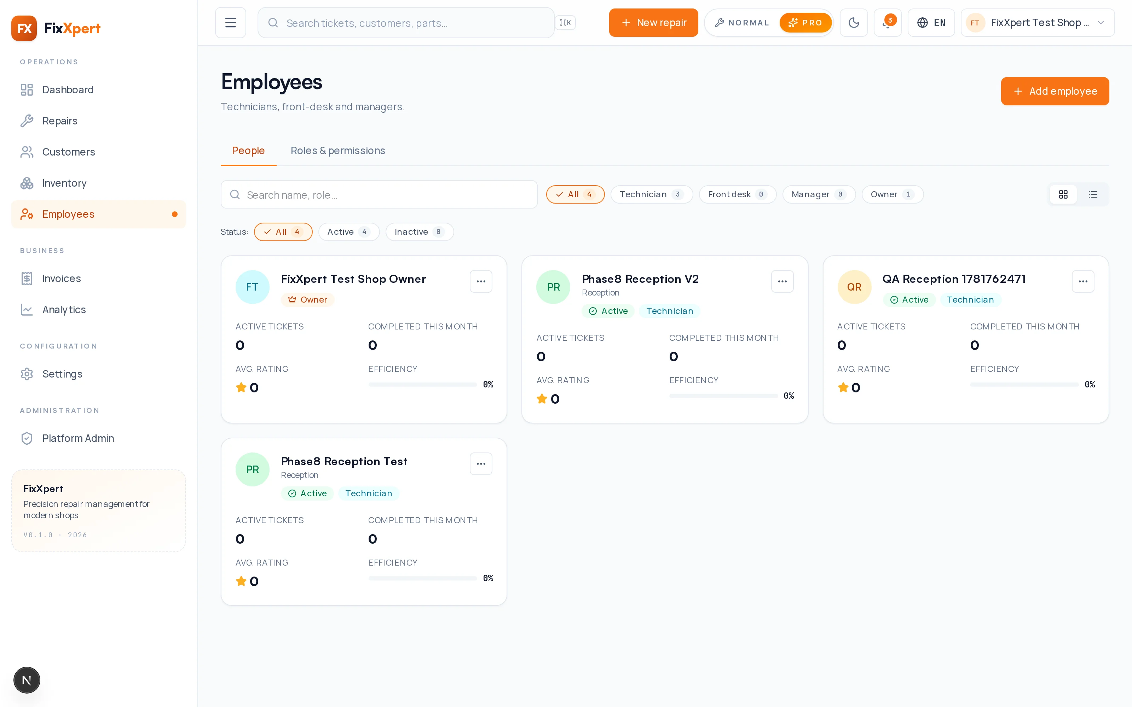
Task: Click PR avatar on Phase8 Reception V2 card
Action: click(x=553, y=287)
